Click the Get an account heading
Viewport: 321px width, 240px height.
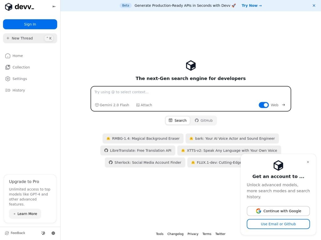(x=278, y=176)
